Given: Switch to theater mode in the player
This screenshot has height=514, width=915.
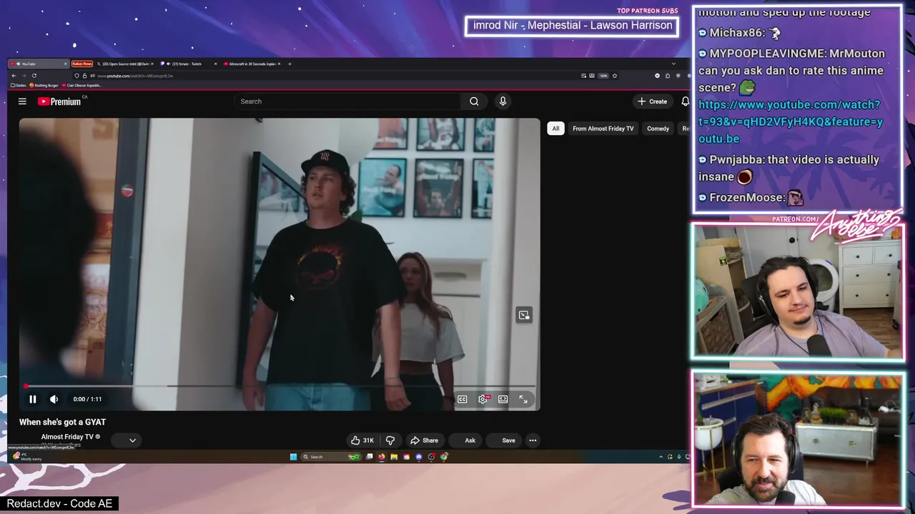Looking at the screenshot, I should coord(503,399).
